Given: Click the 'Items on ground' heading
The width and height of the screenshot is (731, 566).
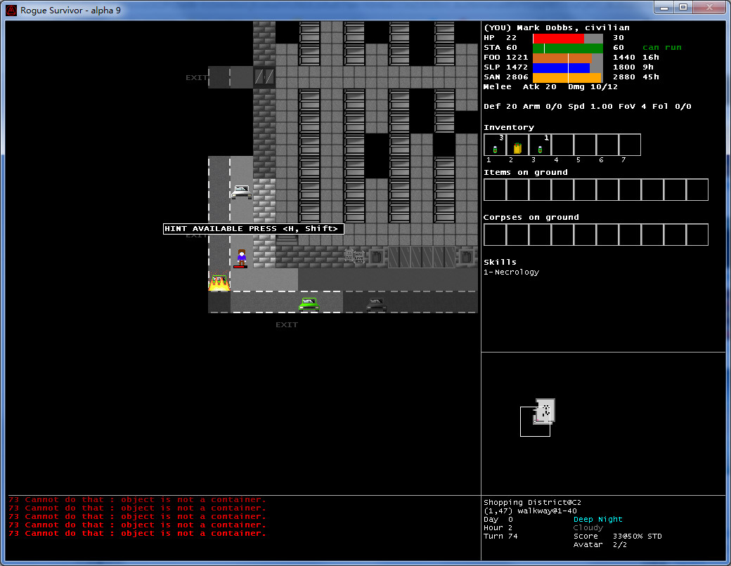Looking at the screenshot, I should click(x=526, y=172).
